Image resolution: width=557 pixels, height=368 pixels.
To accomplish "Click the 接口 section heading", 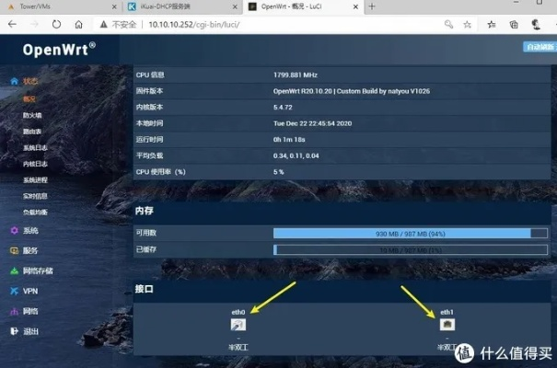I will click(x=145, y=289).
